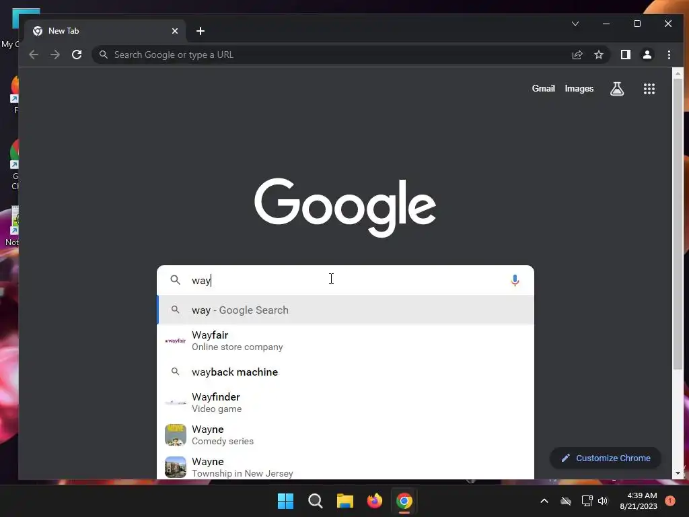Reload the current page
The width and height of the screenshot is (689, 517).
[77, 55]
